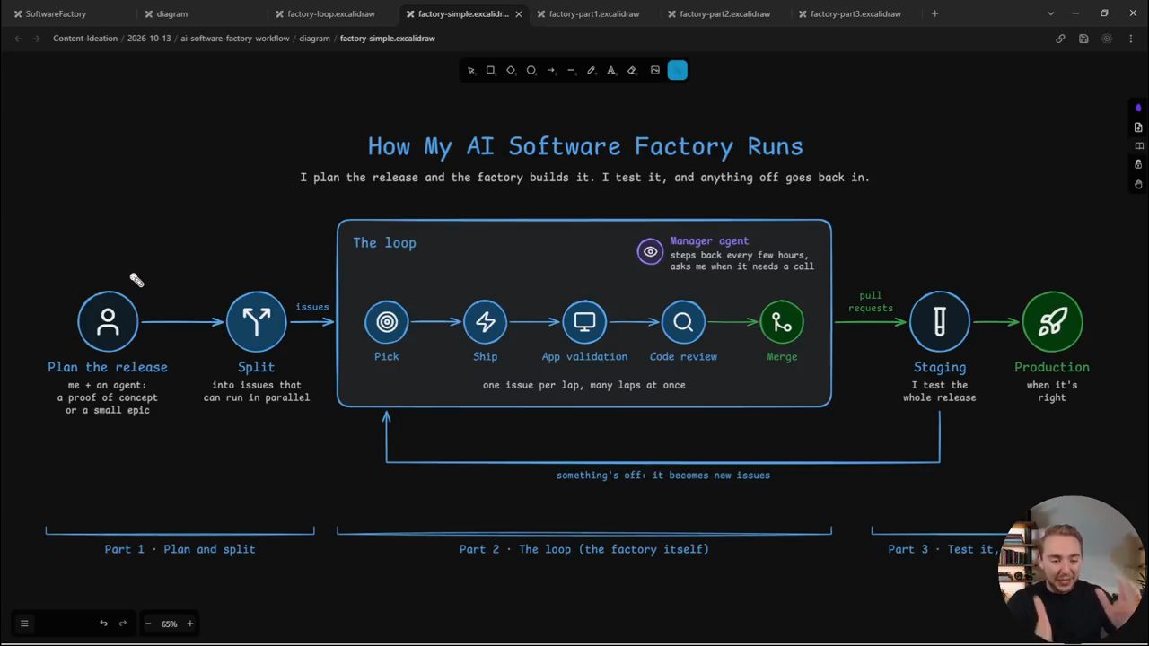Open Content-Ideation breadcrumb folder
Image resolution: width=1149 pixels, height=646 pixels.
pos(85,39)
